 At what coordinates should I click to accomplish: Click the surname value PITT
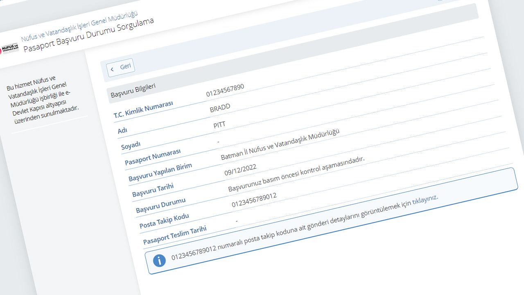coord(219,125)
